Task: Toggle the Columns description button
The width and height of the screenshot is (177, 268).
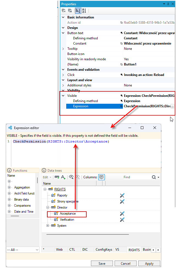Action: point(101,177)
